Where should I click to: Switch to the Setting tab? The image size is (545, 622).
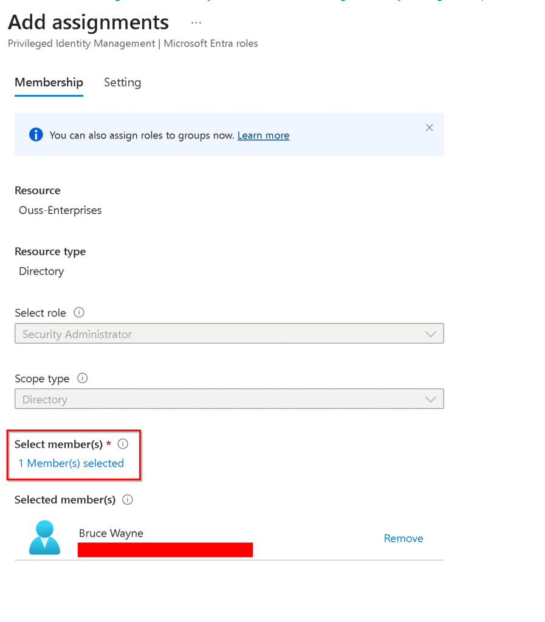click(122, 83)
